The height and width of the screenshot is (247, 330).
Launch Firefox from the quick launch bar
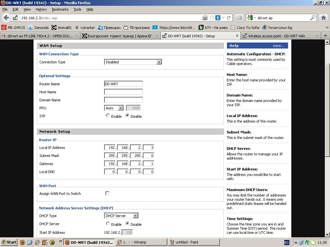tap(23, 242)
